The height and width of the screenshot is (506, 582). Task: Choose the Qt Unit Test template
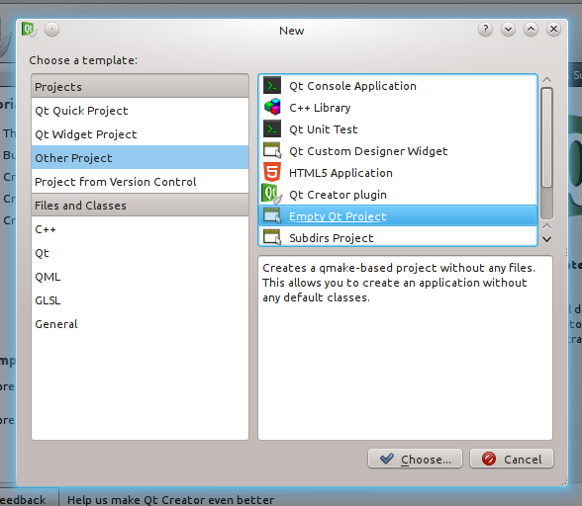pyautogui.click(x=398, y=129)
